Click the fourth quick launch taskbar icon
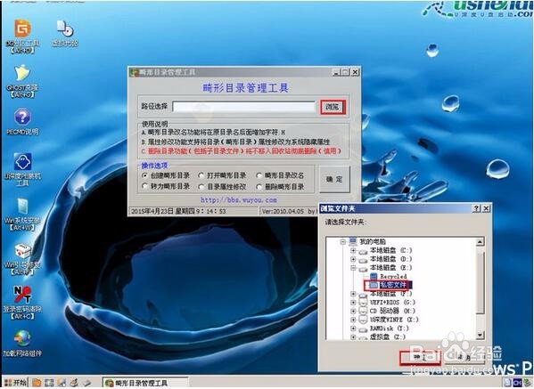 [x=74, y=383]
